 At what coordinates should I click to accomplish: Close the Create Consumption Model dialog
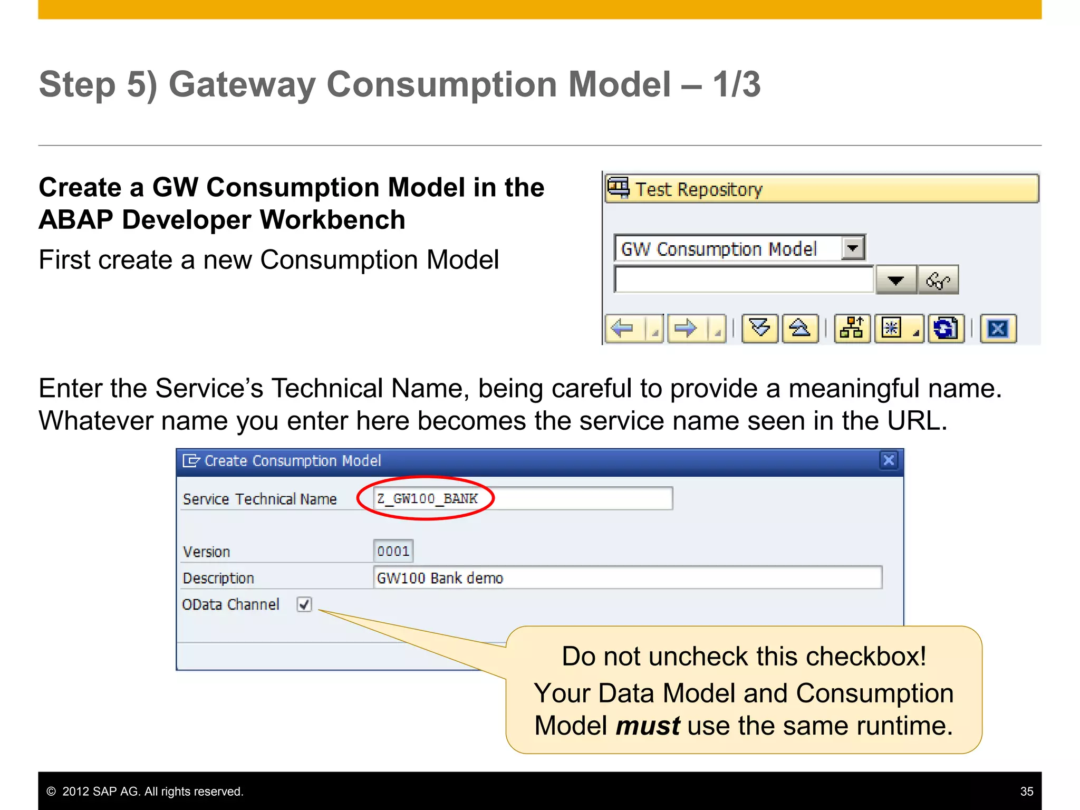889,460
